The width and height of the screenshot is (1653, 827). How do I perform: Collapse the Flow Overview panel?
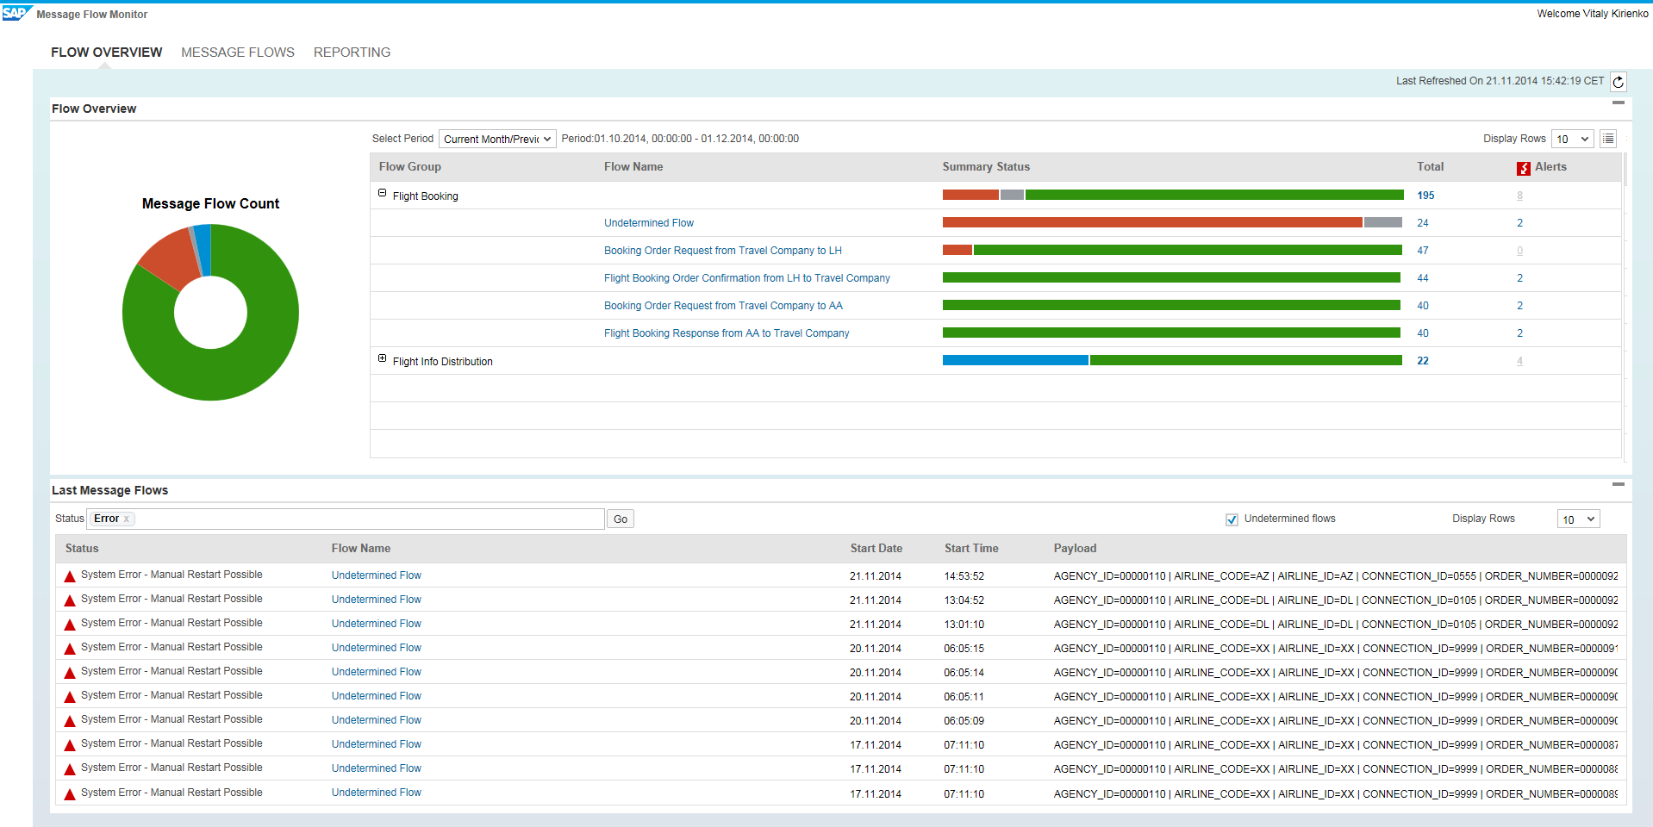[1619, 103]
